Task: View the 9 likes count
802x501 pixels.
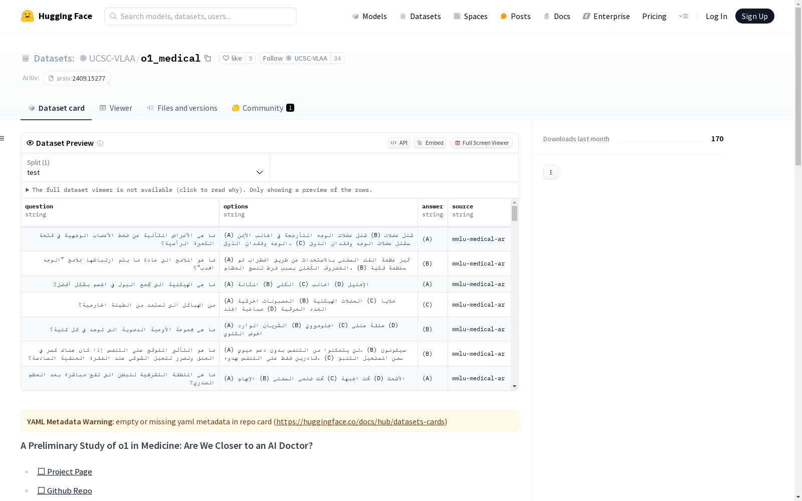Action: (x=251, y=58)
